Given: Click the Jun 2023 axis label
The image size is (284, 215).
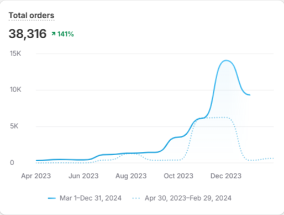Looking at the screenshot, I should click(83, 176).
